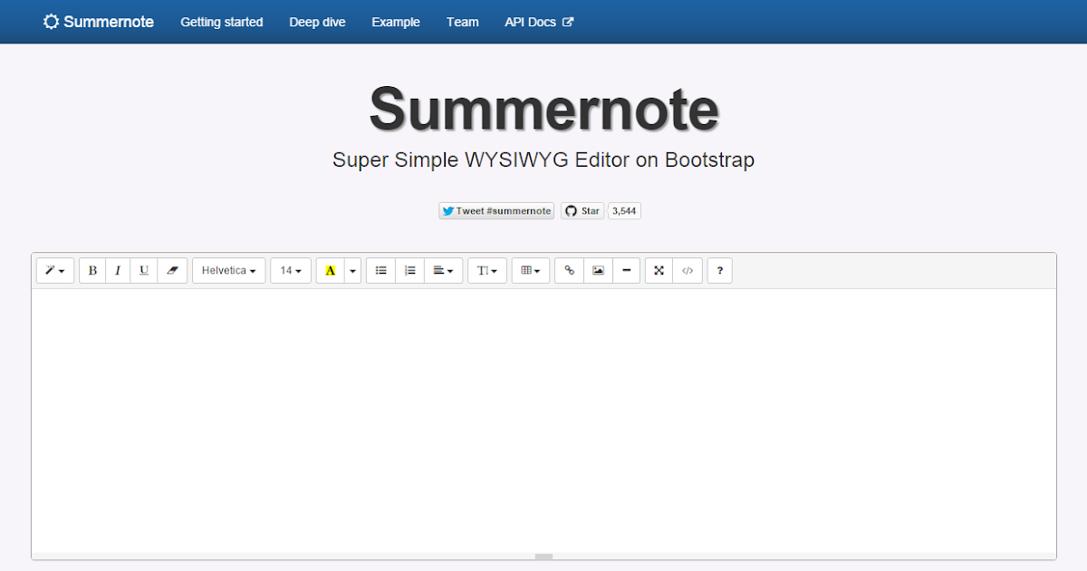Open the 3,544 stargazers count link
This screenshot has width=1087, height=571.
click(624, 210)
